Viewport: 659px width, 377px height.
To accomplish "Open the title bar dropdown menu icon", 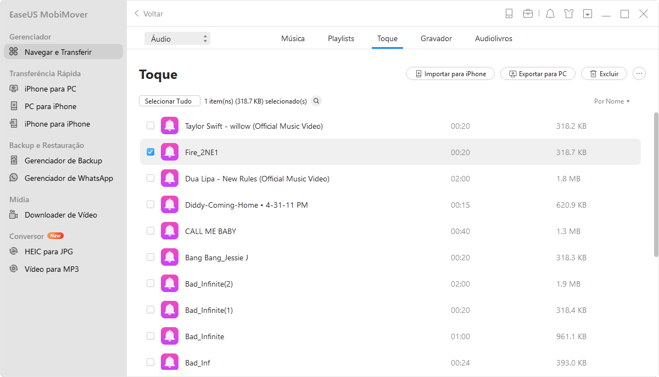I will [588, 14].
